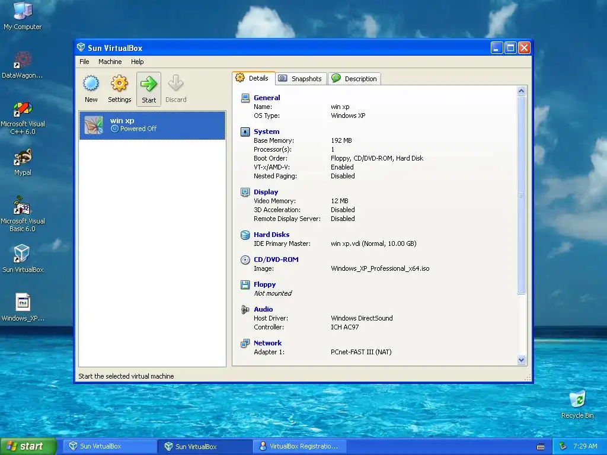Click the win xp.vdi hard disk value
This screenshot has width=607, height=455.
373,243
